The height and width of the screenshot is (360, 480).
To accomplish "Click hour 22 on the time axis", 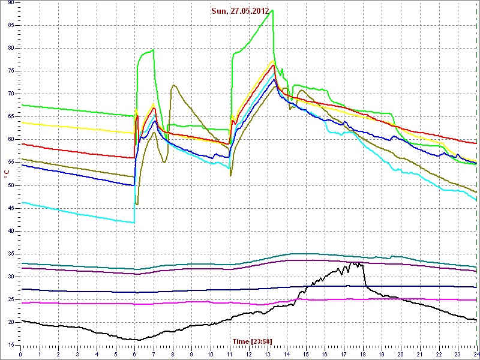I will pos(439,355).
